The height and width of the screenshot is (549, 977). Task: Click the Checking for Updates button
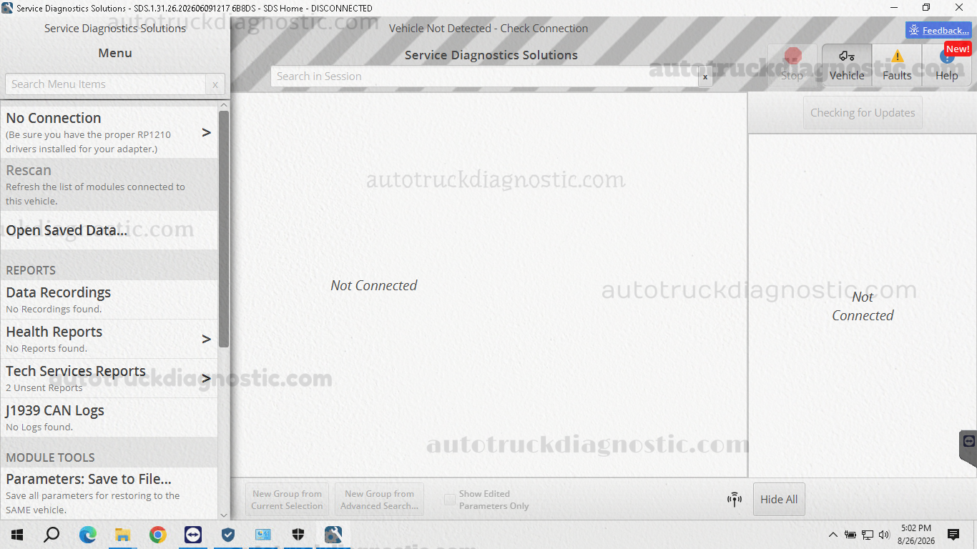[863, 113]
